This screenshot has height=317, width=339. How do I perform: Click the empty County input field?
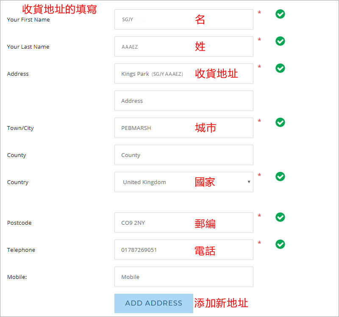point(184,155)
